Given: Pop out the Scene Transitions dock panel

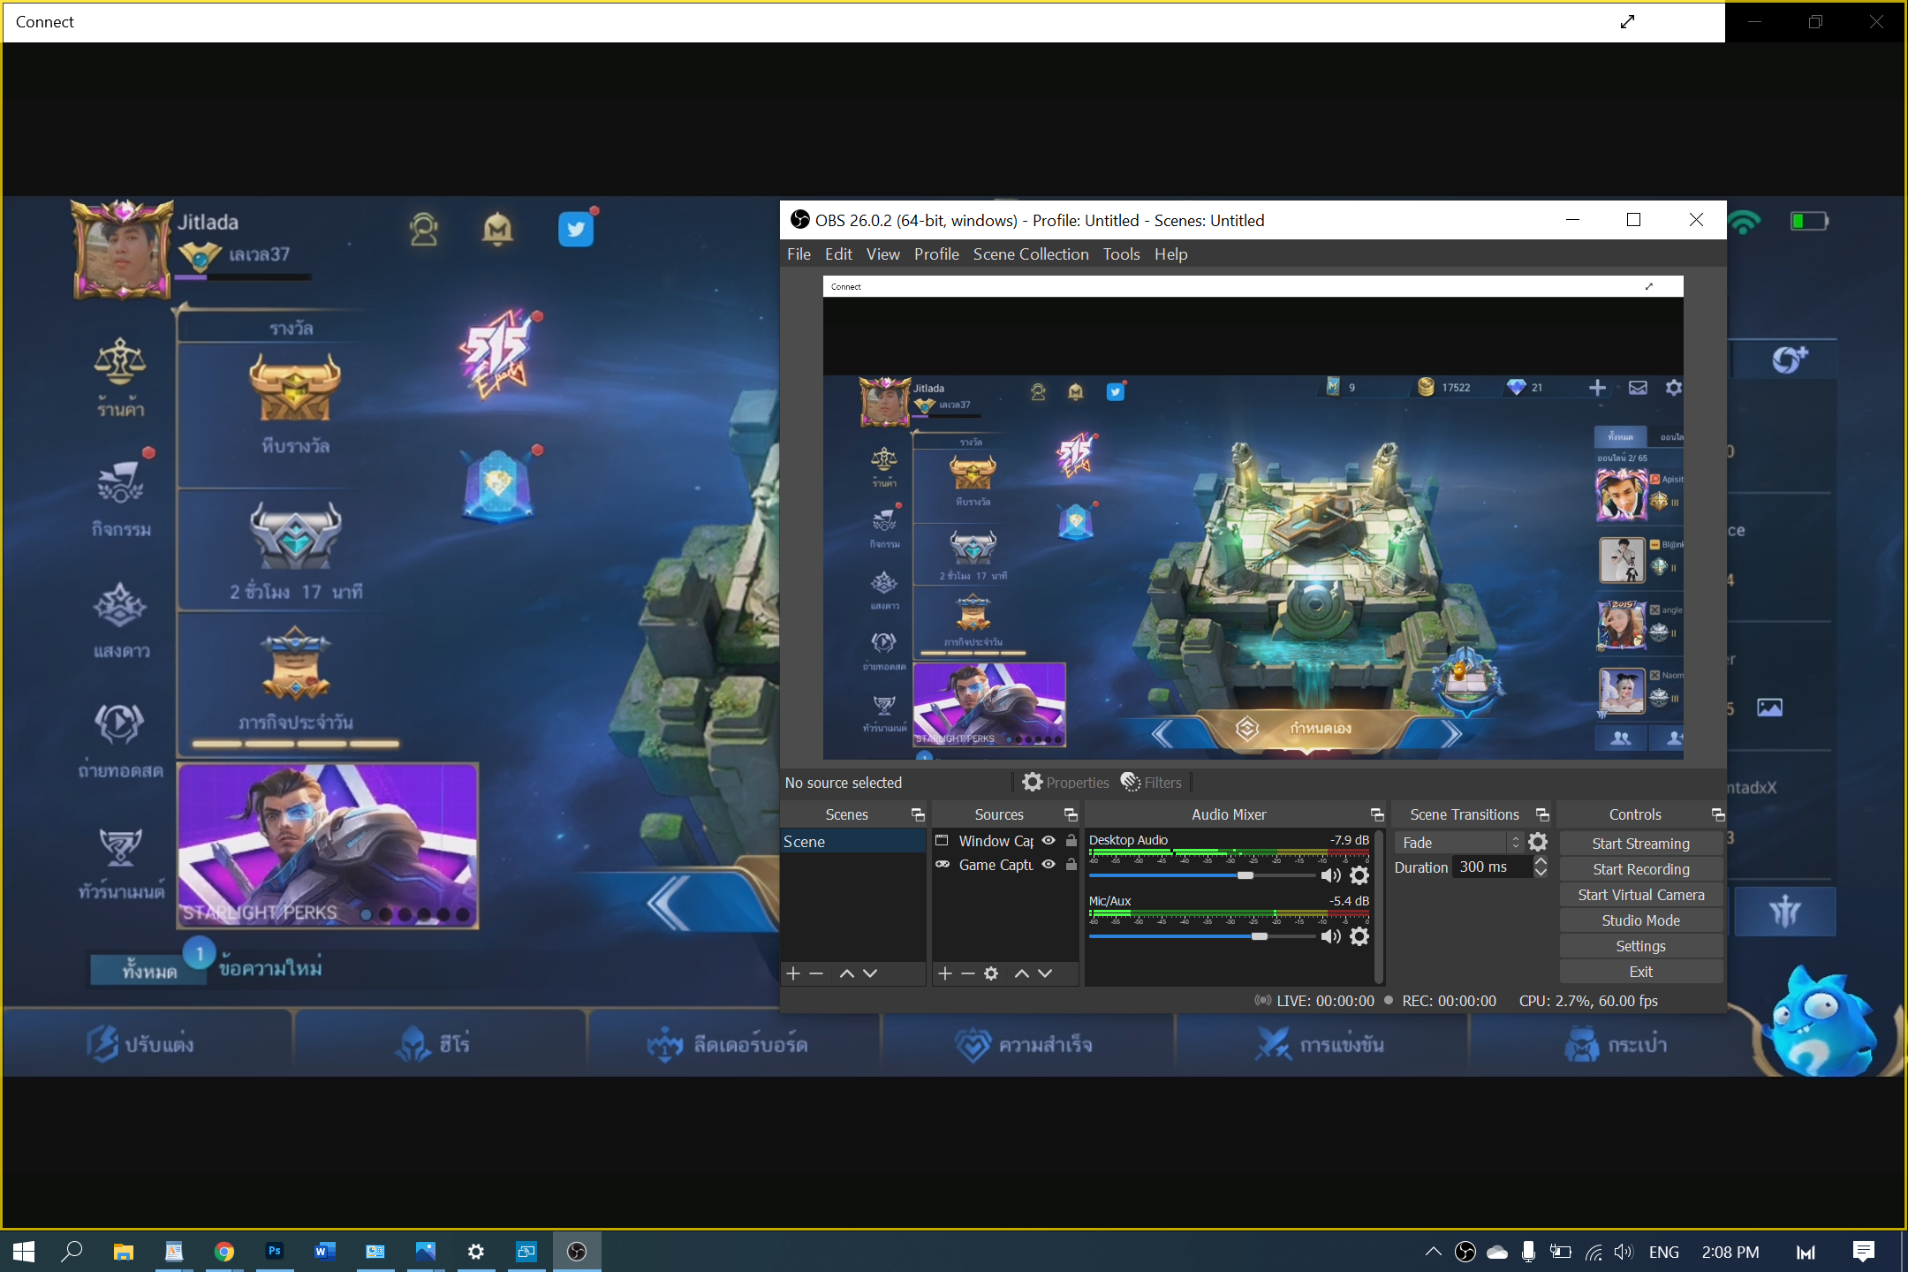Looking at the screenshot, I should 1542,814.
